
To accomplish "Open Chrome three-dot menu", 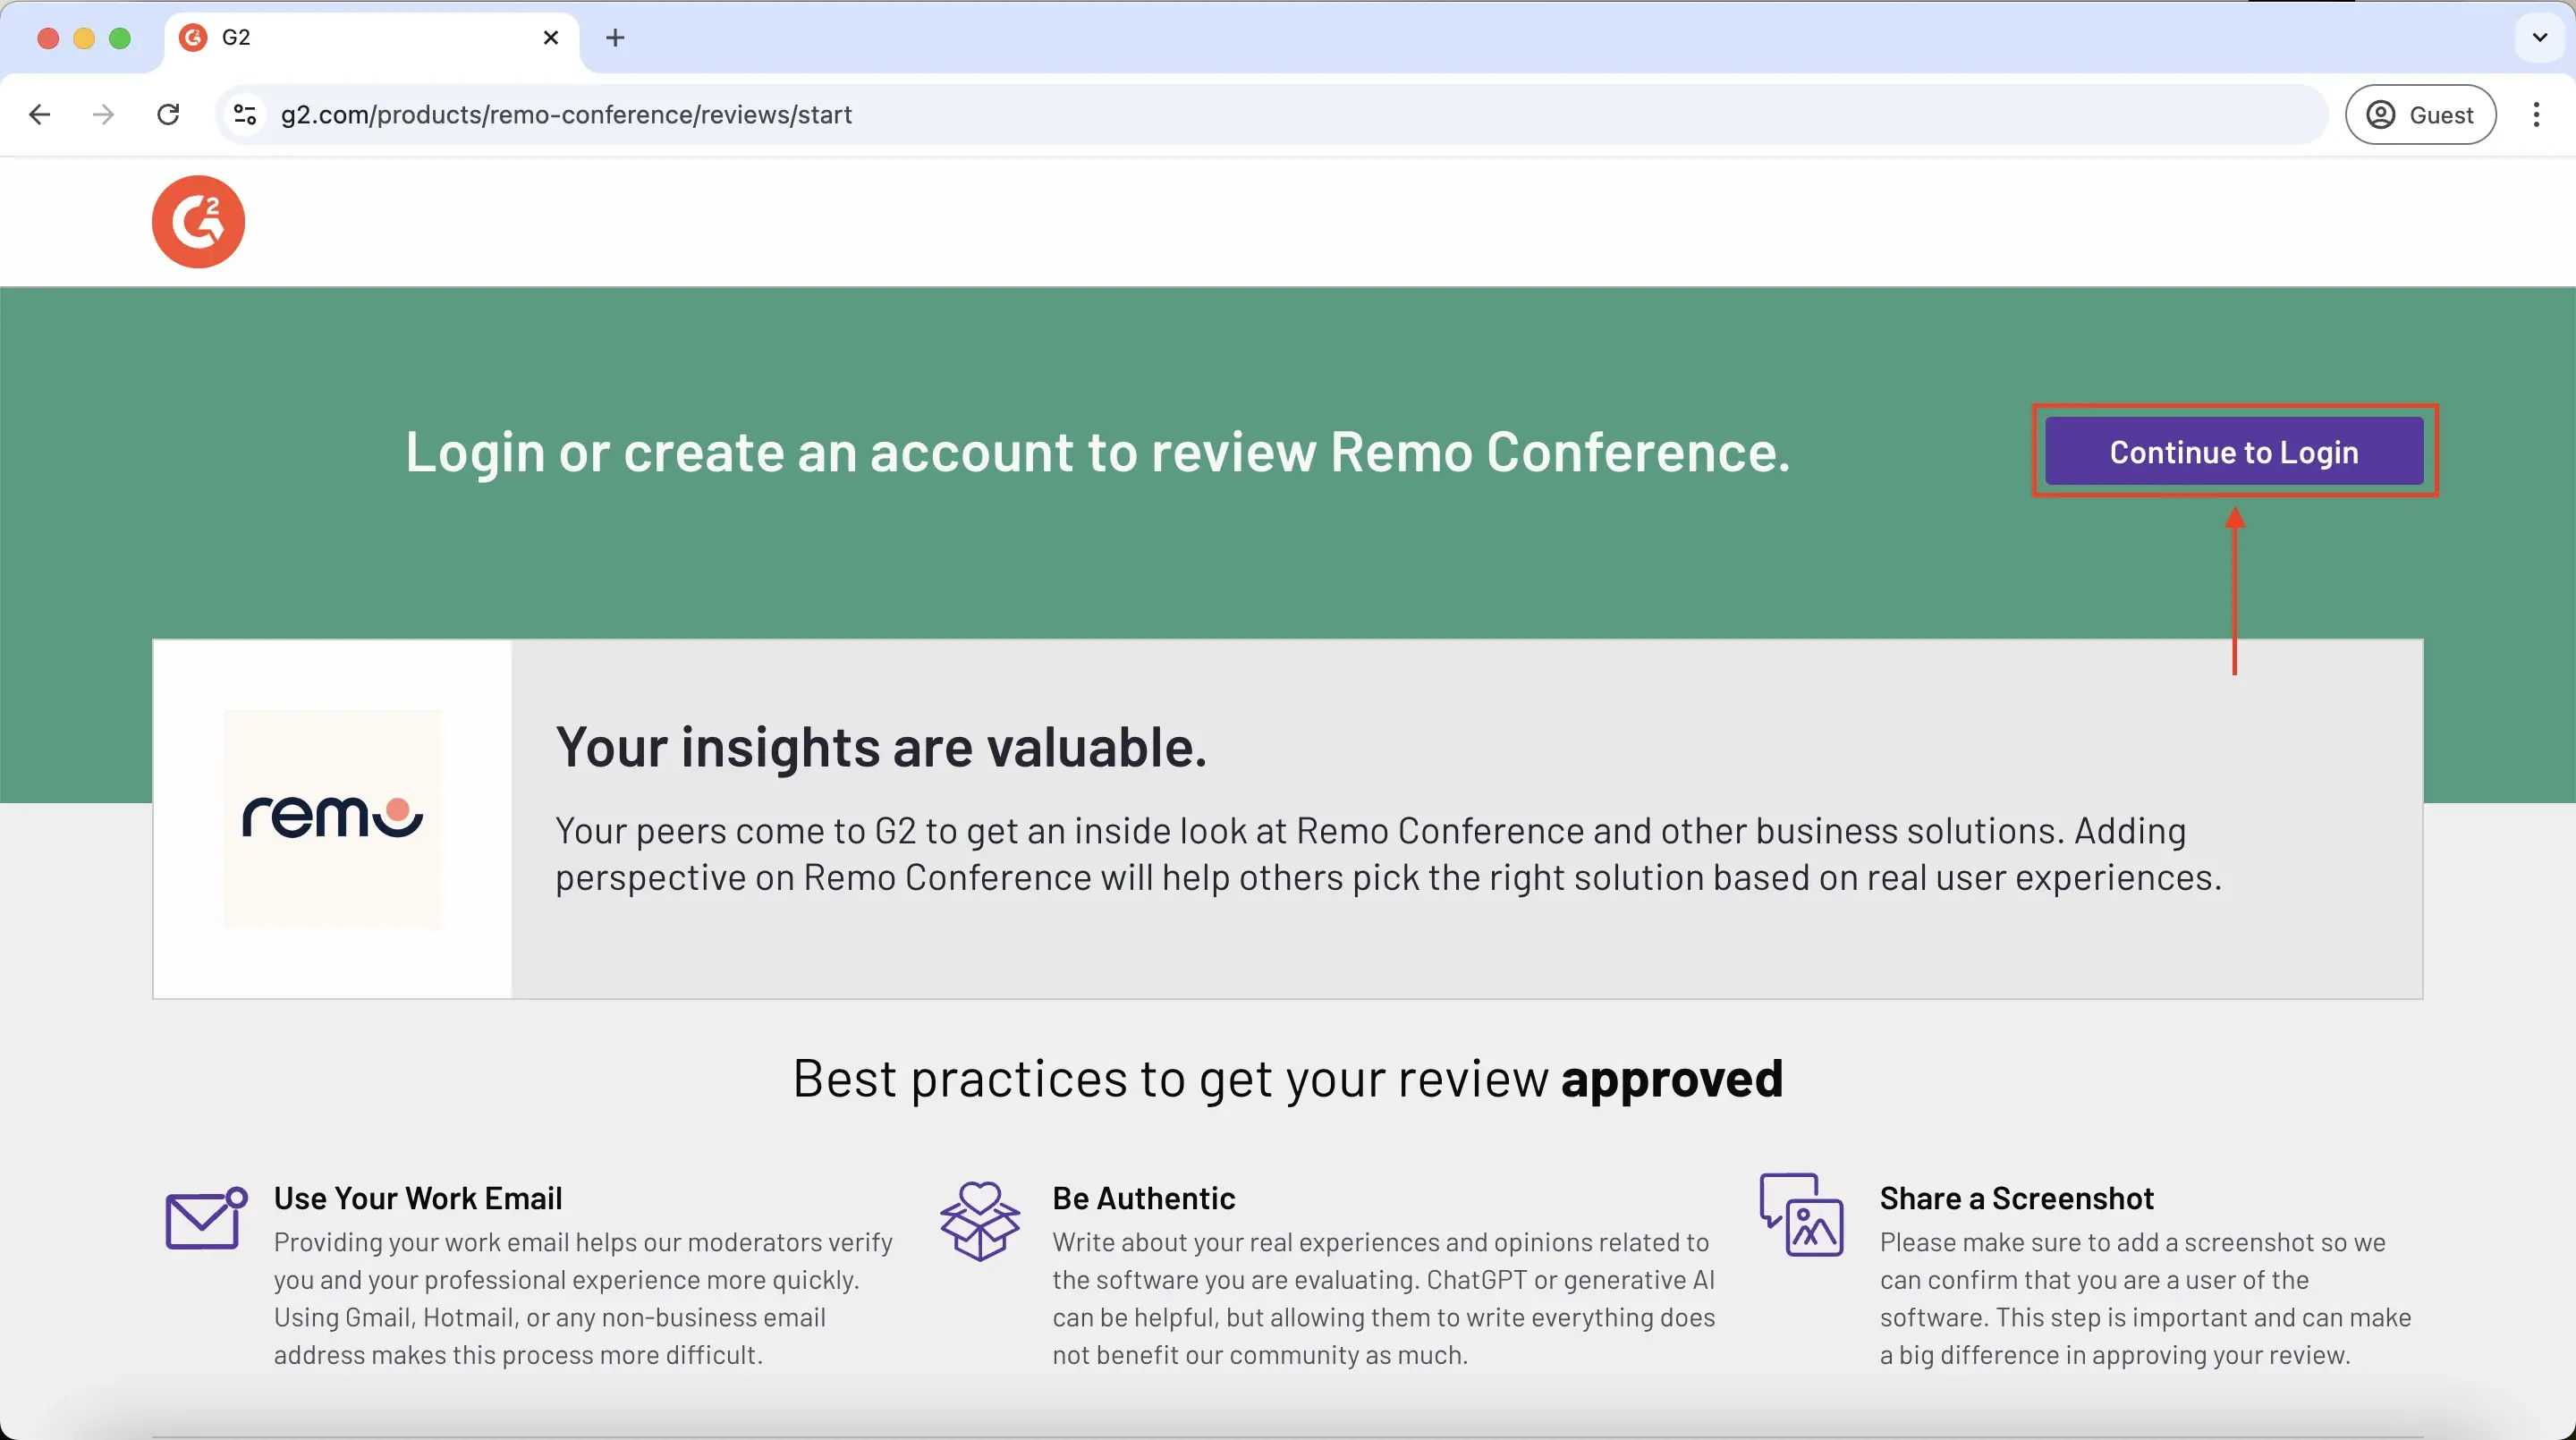I will 2536,115.
